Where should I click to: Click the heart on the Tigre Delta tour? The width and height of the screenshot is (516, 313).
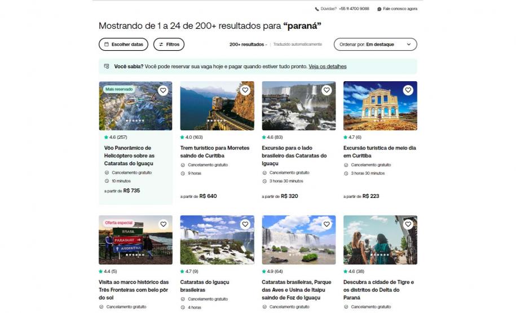[408, 224]
